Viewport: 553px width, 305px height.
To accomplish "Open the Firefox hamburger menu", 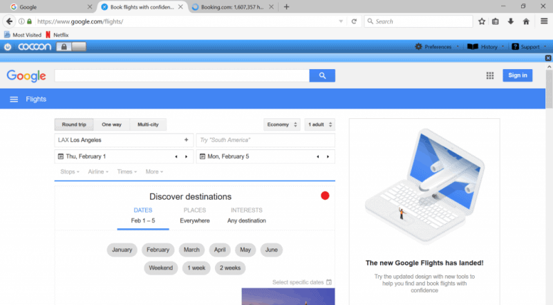I will click(x=544, y=21).
